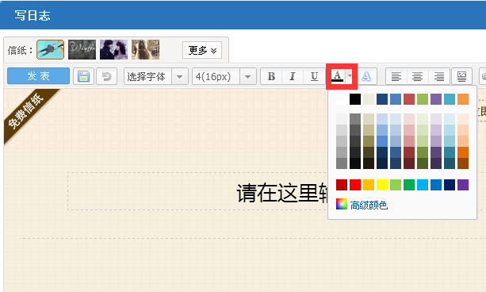
Task: Pick the yellow standard color swatch
Action: 382,185
